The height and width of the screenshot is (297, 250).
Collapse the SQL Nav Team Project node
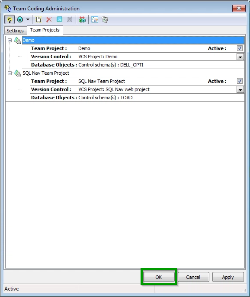pyautogui.click(x=10, y=73)
